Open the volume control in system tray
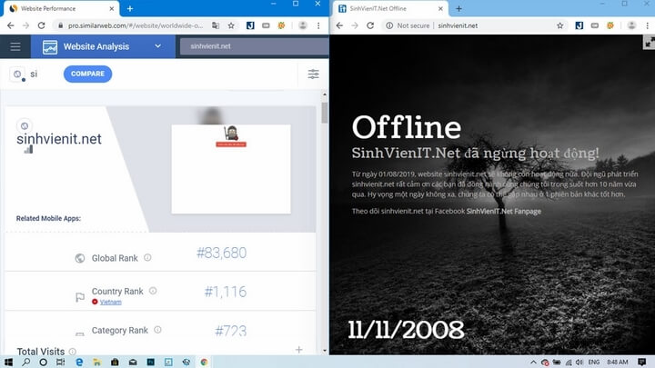Screen dimensions: 655x368 pyautogui.click(x=579, y=362)
